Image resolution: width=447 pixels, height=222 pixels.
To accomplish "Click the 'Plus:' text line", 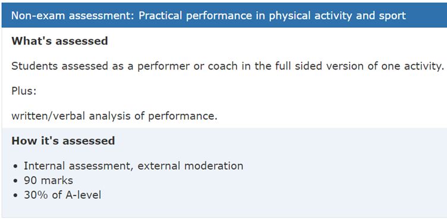I will [24, 91].
